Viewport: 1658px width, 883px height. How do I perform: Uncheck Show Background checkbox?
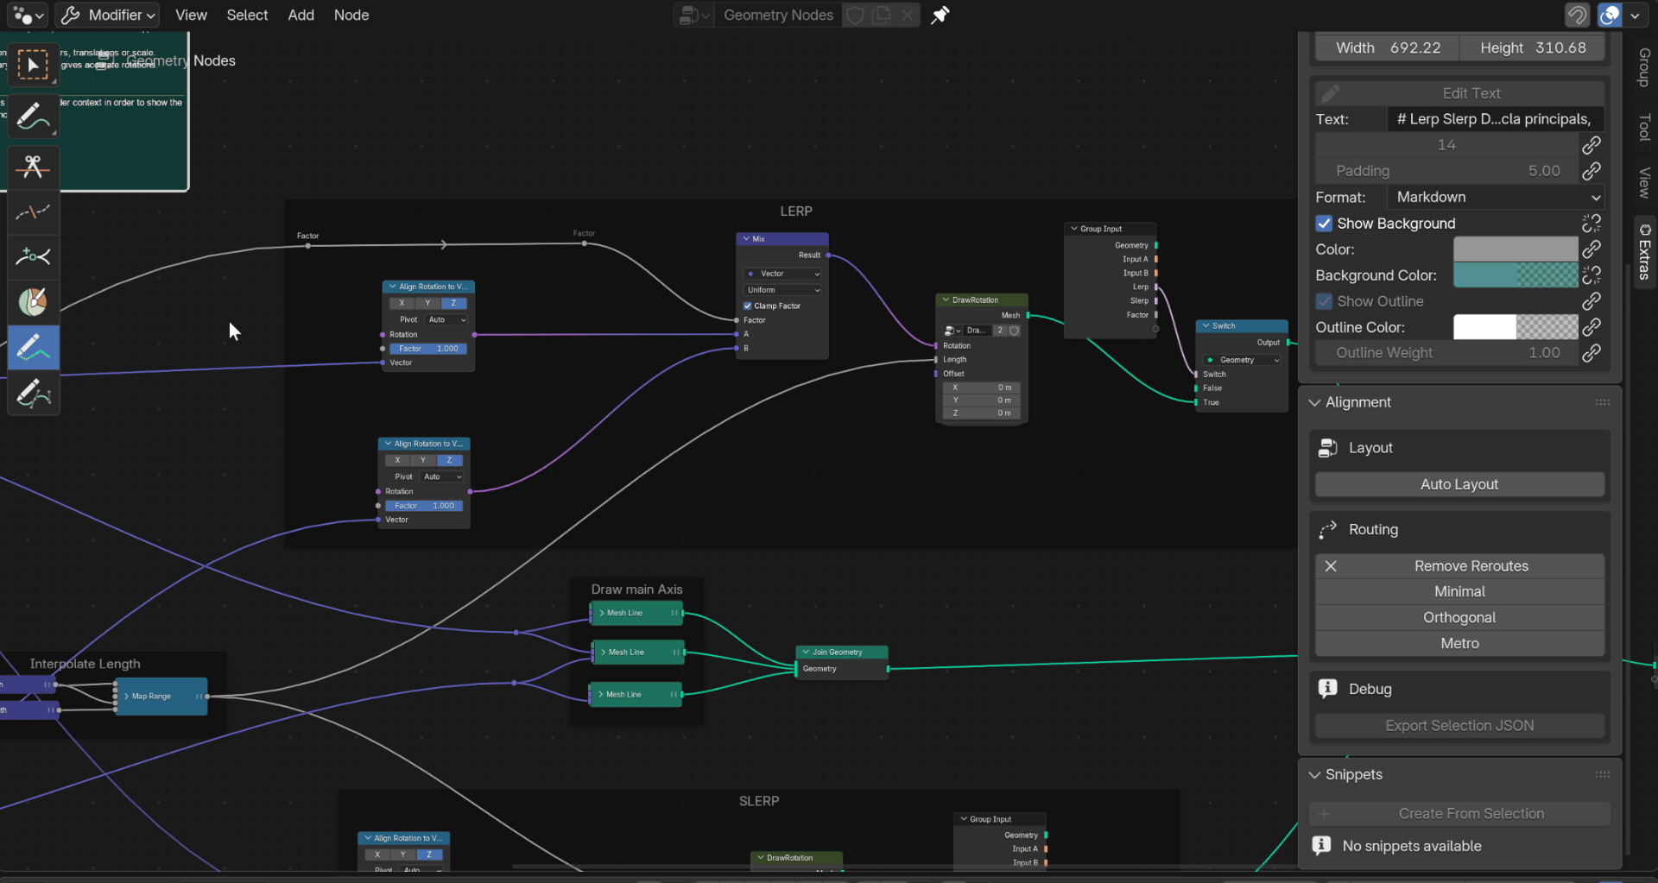tap(1324, 224)
